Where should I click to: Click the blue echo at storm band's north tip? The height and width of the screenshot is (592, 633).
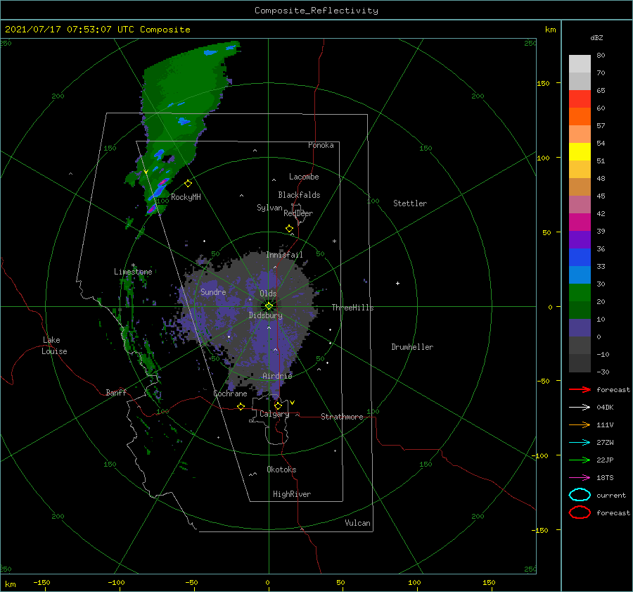210,52
